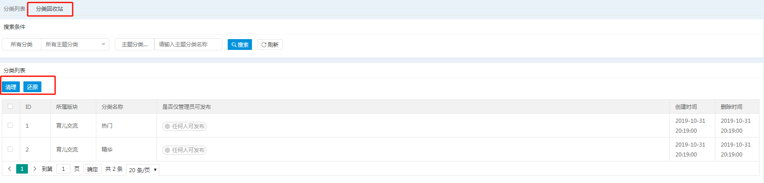This screenshot has height=183, width=764.
Task: Click the magnifier icon on 搜索 button
Action: (x=234, y=45)
